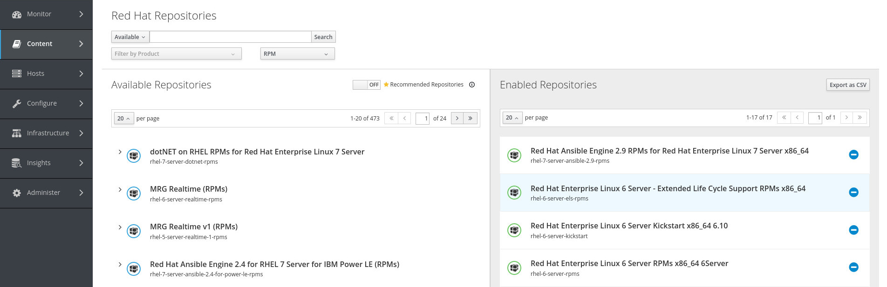Jump to last page of available repositories
This screenshot has width=887, height=287.
pos(470,118)
